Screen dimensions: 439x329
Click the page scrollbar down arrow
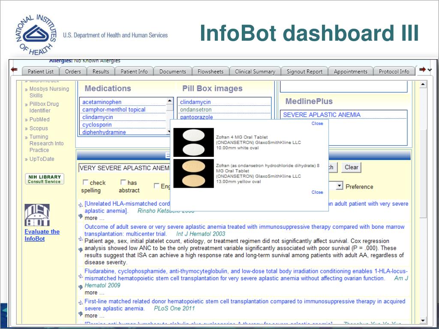423,320
